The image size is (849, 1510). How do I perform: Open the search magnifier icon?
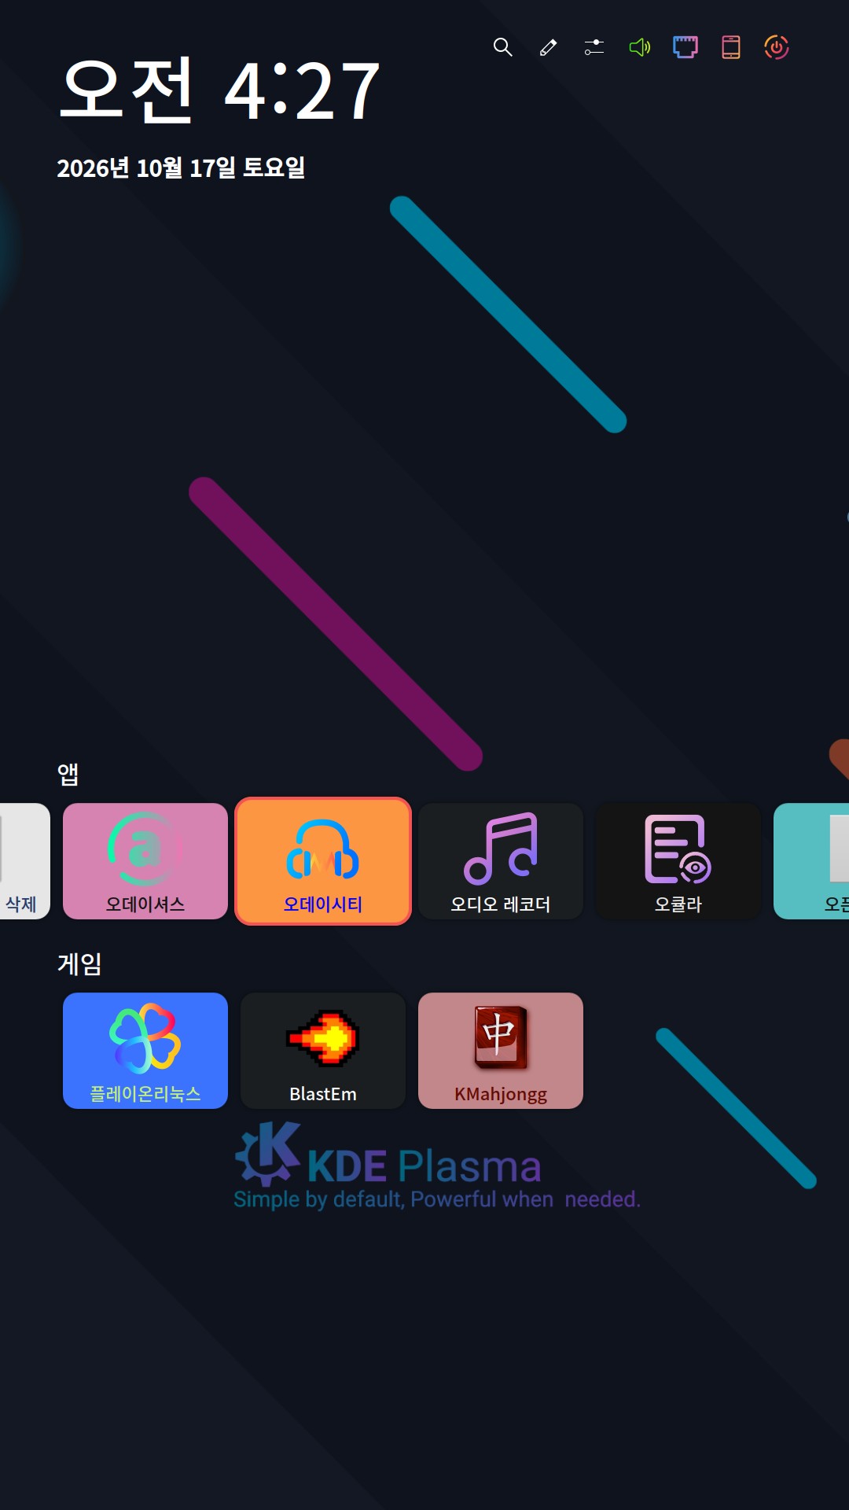503,47
